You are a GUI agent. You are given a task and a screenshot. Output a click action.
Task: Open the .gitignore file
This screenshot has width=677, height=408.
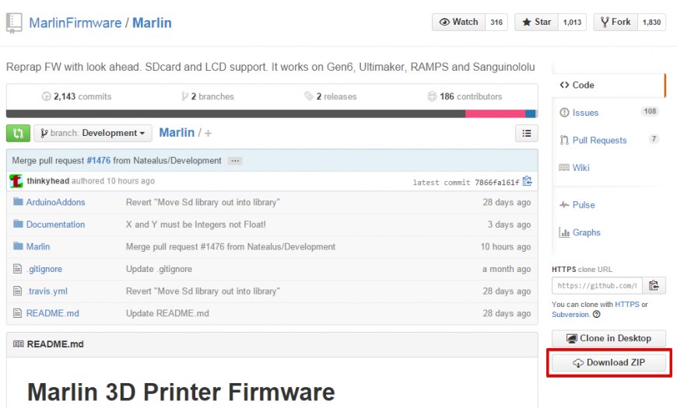[x=44, y=269]
